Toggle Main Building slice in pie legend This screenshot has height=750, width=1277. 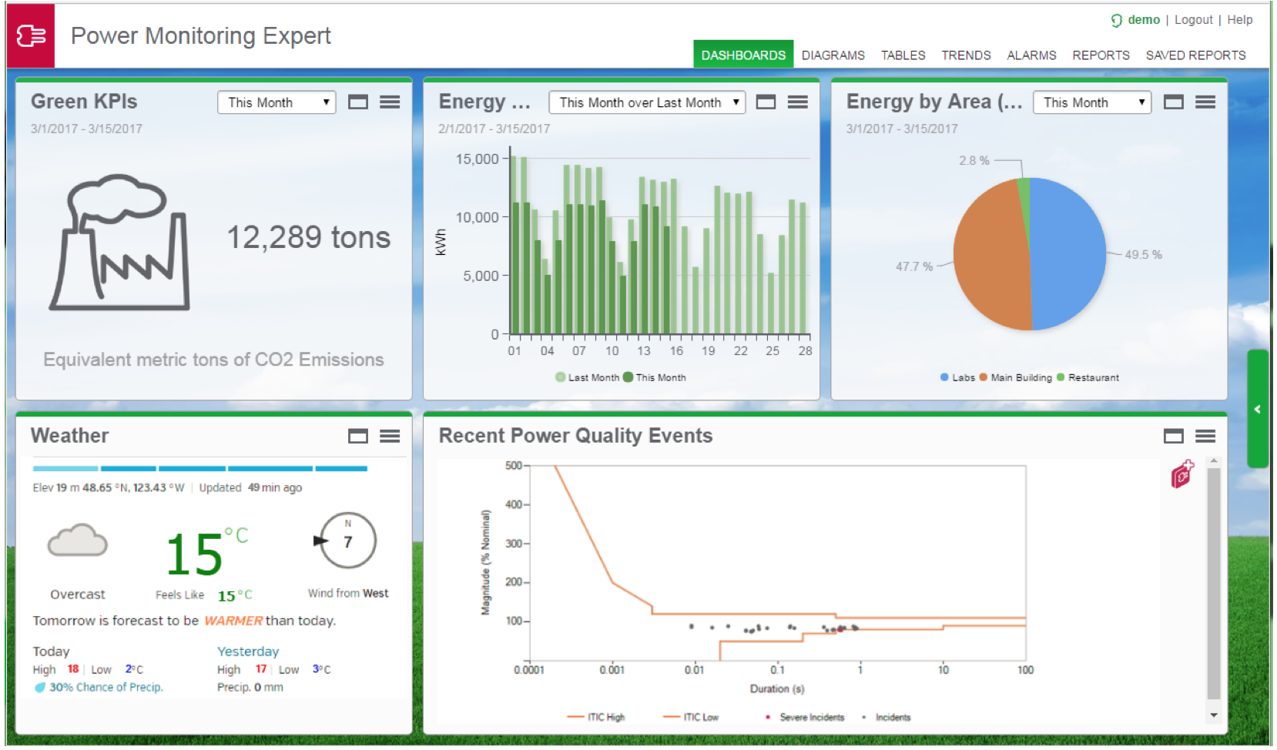[1015, 377]
